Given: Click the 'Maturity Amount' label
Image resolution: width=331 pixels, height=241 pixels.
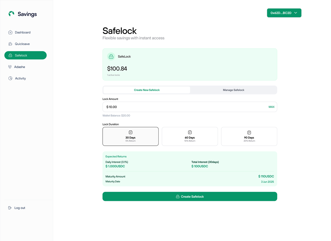Looking at the screenshot, I should pyautogui.click(x=115, y=177).
